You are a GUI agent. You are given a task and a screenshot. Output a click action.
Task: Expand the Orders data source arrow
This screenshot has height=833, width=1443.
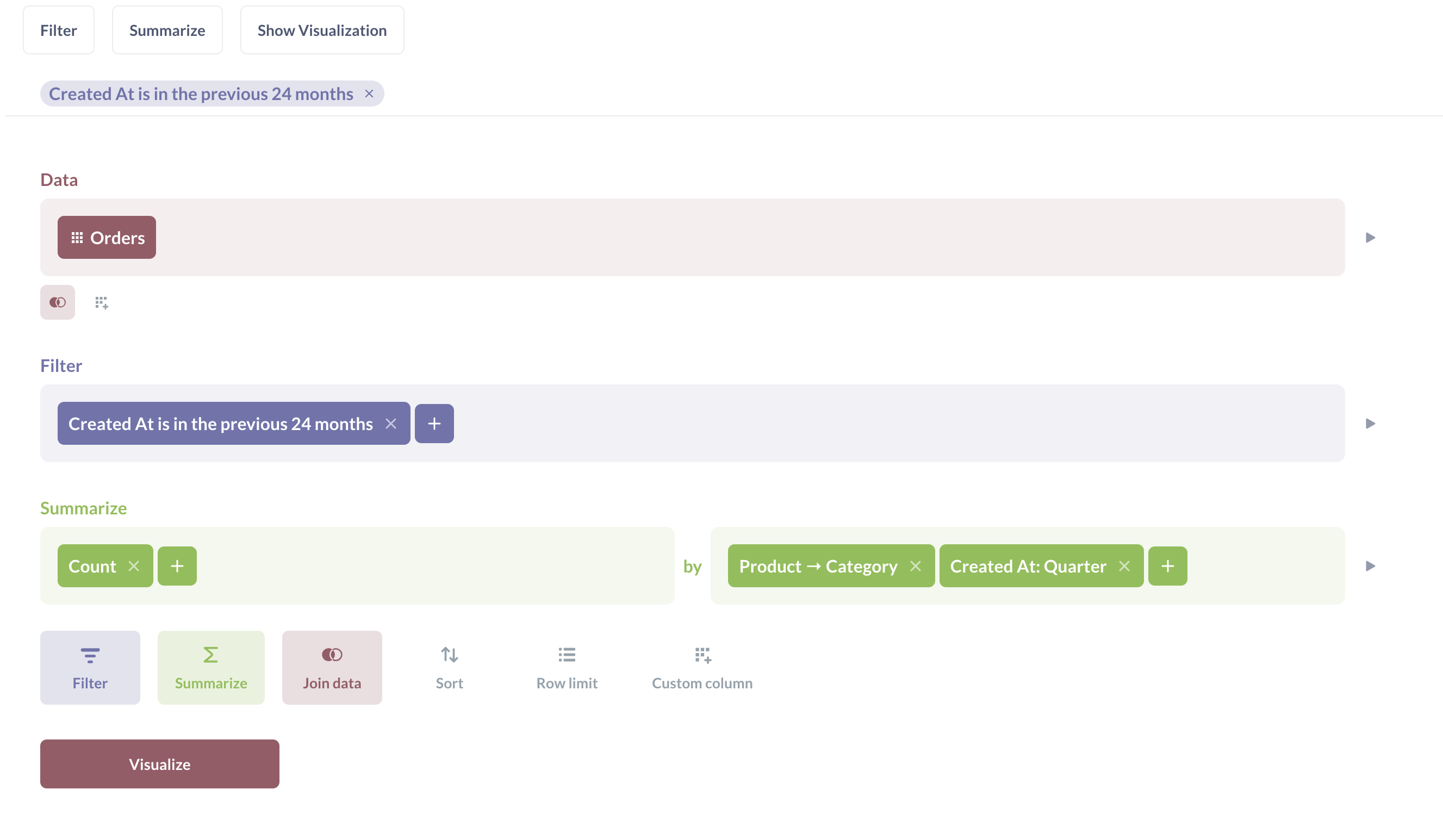click(1371, 237)
